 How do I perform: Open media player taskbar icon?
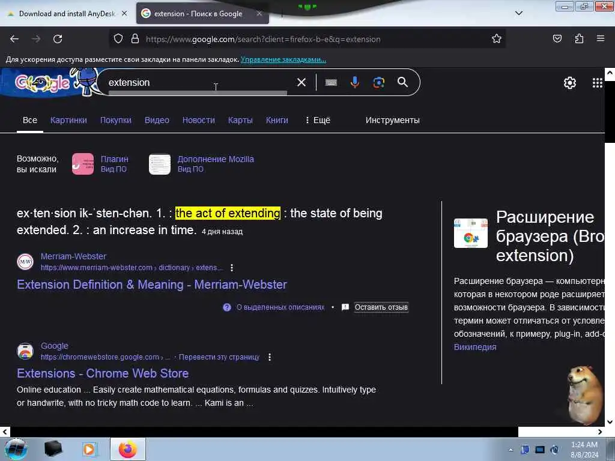(x=89, y=449)
